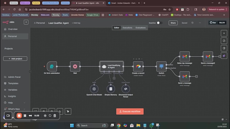230x129 pixels.
Task: Click the browser address bar
Action: pos(94,9)
